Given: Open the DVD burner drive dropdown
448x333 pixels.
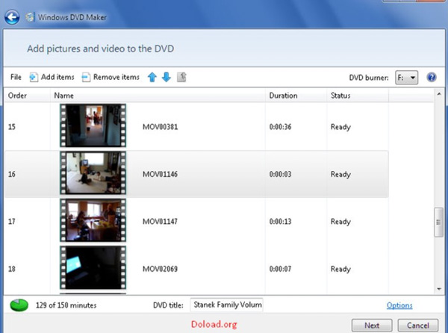Looking at the screenshot, I should point(406,78).
